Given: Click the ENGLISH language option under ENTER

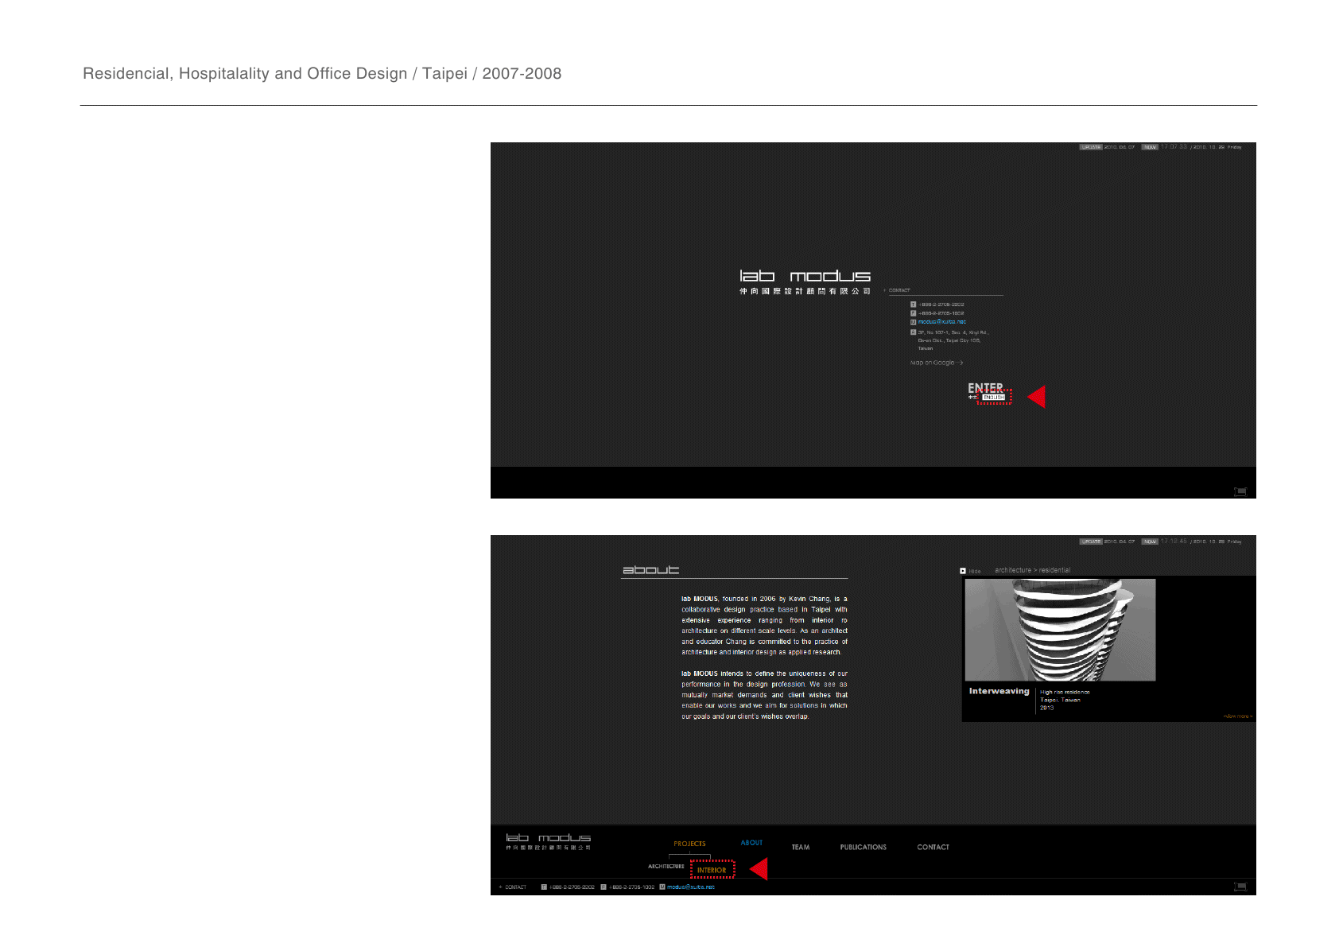Looking at the screenshot, I should tap(994, 398).
